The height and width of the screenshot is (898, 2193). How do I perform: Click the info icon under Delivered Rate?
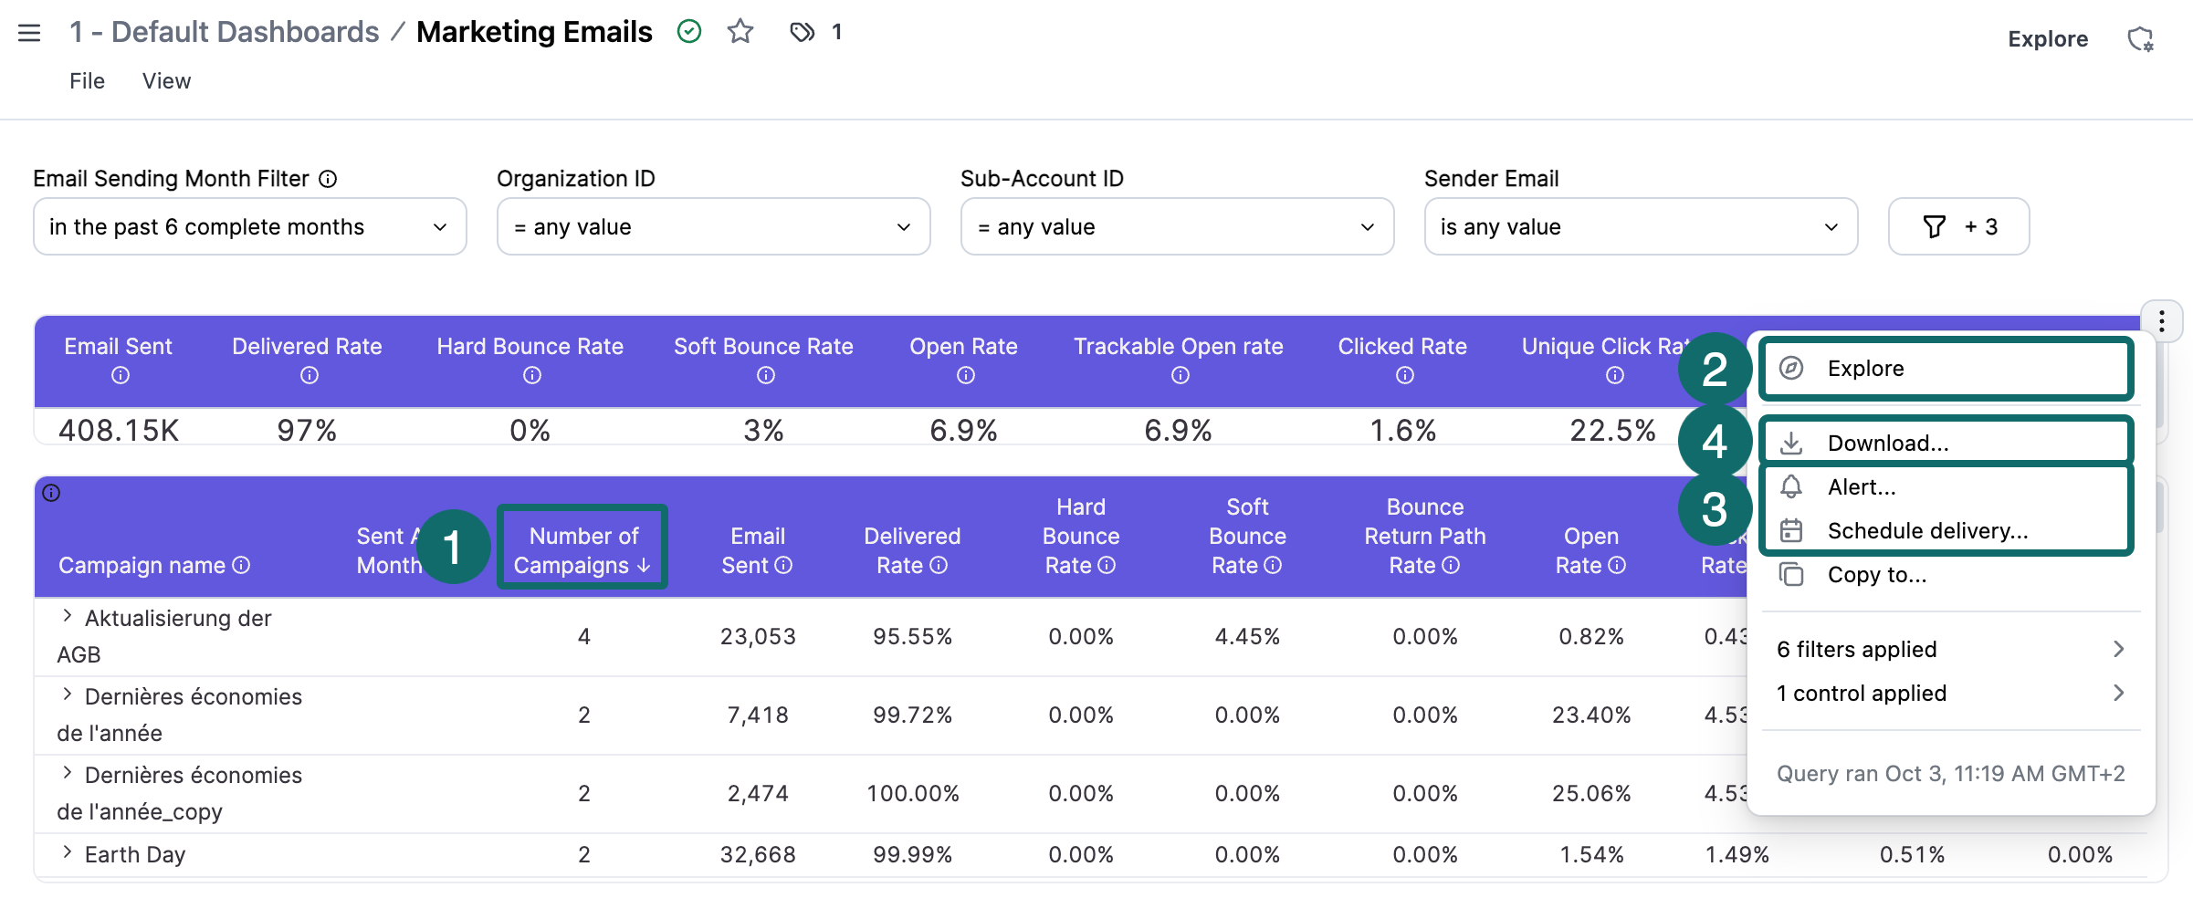(x=309, y=375)
